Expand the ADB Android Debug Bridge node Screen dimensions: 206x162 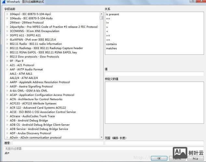pos(7,121)
